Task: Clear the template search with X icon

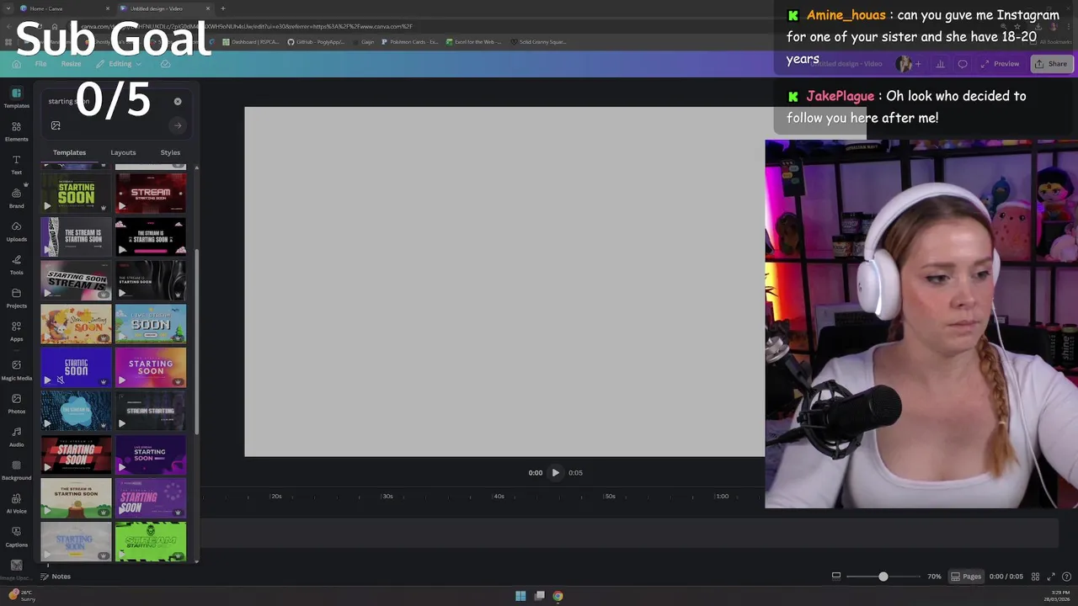Action: [x=178, y=101]
